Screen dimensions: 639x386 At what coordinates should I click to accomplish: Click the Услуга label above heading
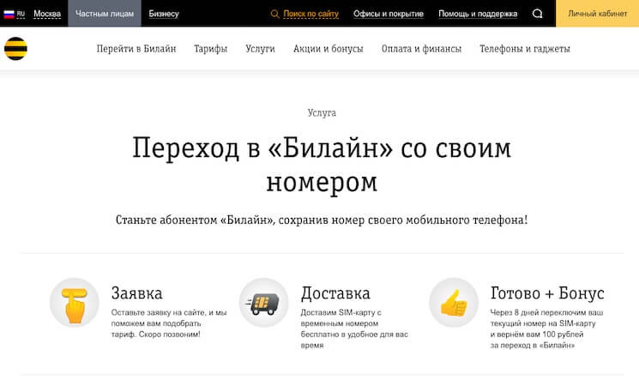(322, 113)
